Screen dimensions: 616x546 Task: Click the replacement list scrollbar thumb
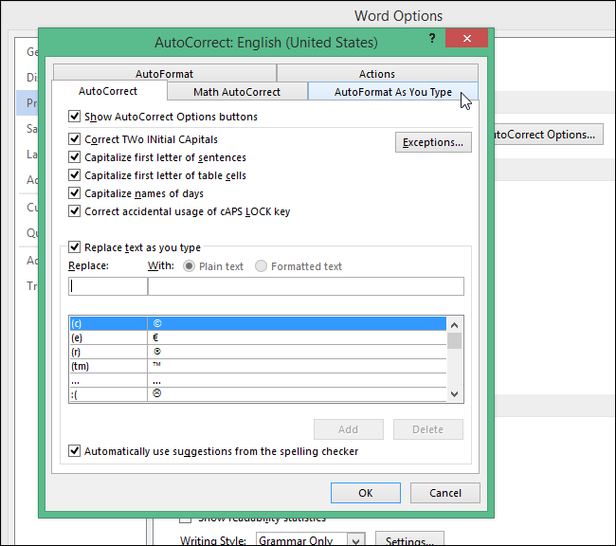455,341
